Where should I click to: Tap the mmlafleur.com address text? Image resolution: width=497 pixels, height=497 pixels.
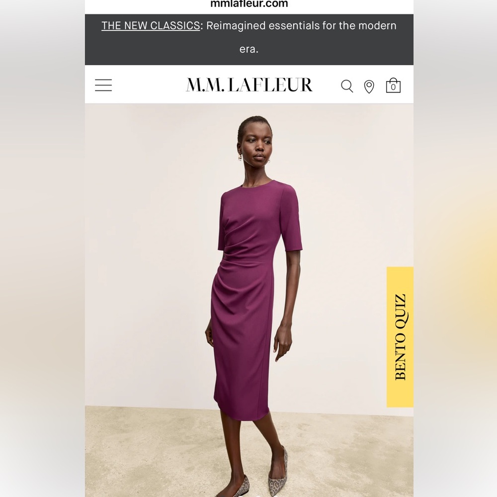click(249, 4)
